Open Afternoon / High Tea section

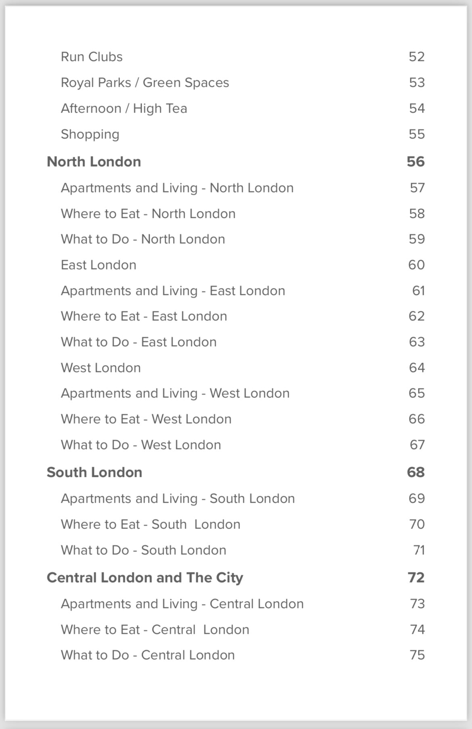(124, 109)
